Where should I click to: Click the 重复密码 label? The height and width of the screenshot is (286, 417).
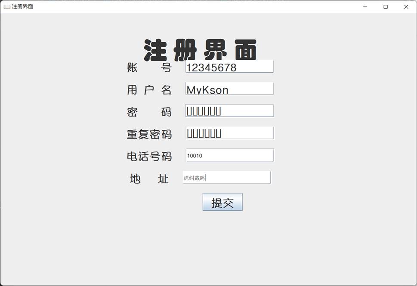(149, 134)
